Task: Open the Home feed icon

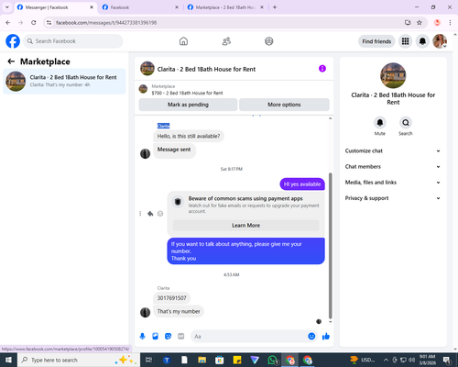Action: click(183, 41)
